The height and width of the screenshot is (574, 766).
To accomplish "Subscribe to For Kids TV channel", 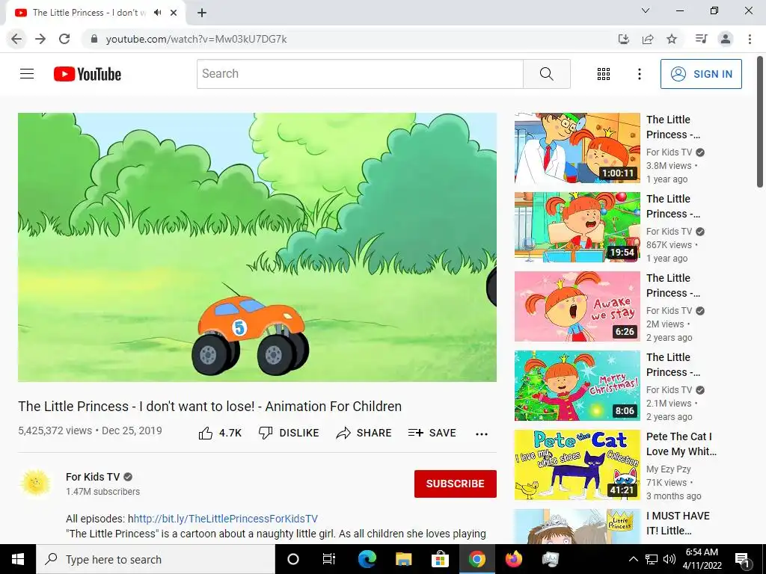I will tap(456, 484).
